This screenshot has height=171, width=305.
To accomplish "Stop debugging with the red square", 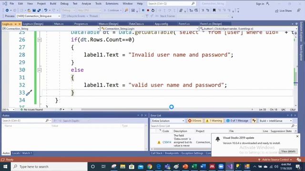I will point(148,10).
